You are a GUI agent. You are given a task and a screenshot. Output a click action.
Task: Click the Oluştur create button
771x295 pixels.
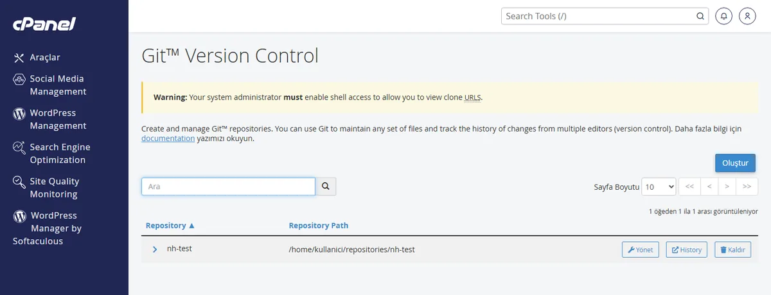point(735,163)
